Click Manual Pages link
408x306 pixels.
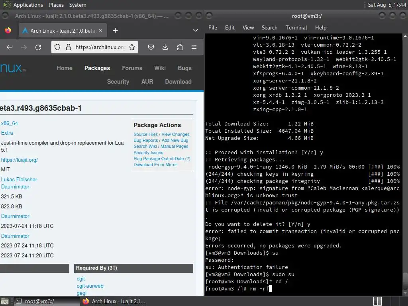[x=175, y=146]
